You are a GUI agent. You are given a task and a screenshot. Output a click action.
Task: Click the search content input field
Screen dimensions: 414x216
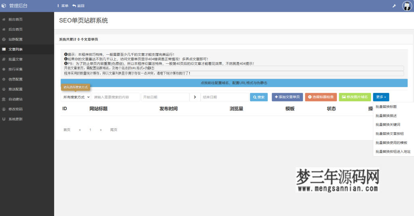pyautogui.click(x=116, y=97)
